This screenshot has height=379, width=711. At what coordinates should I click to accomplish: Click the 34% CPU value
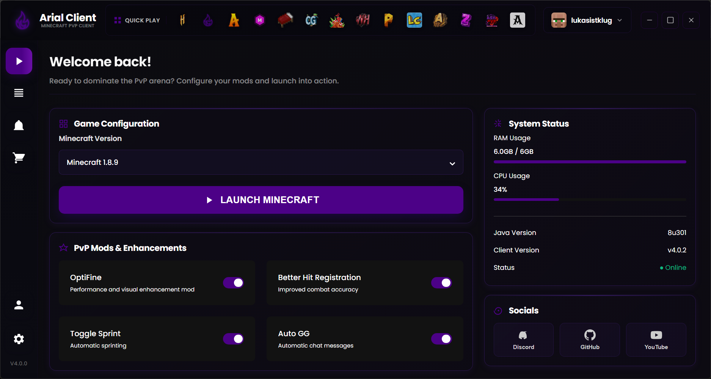click(x=500, y=189)
